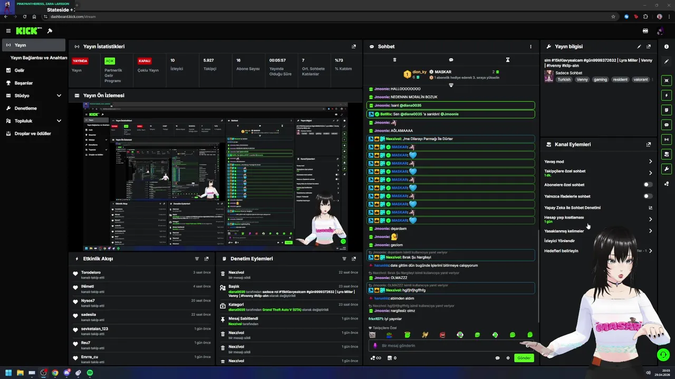Image resolution: width=675 pixels, height=379 pixels.
Task: Open Yapay Zeka ile Sohbet Denetimi link
Action: pyautogui.click(x=598, y=208)
